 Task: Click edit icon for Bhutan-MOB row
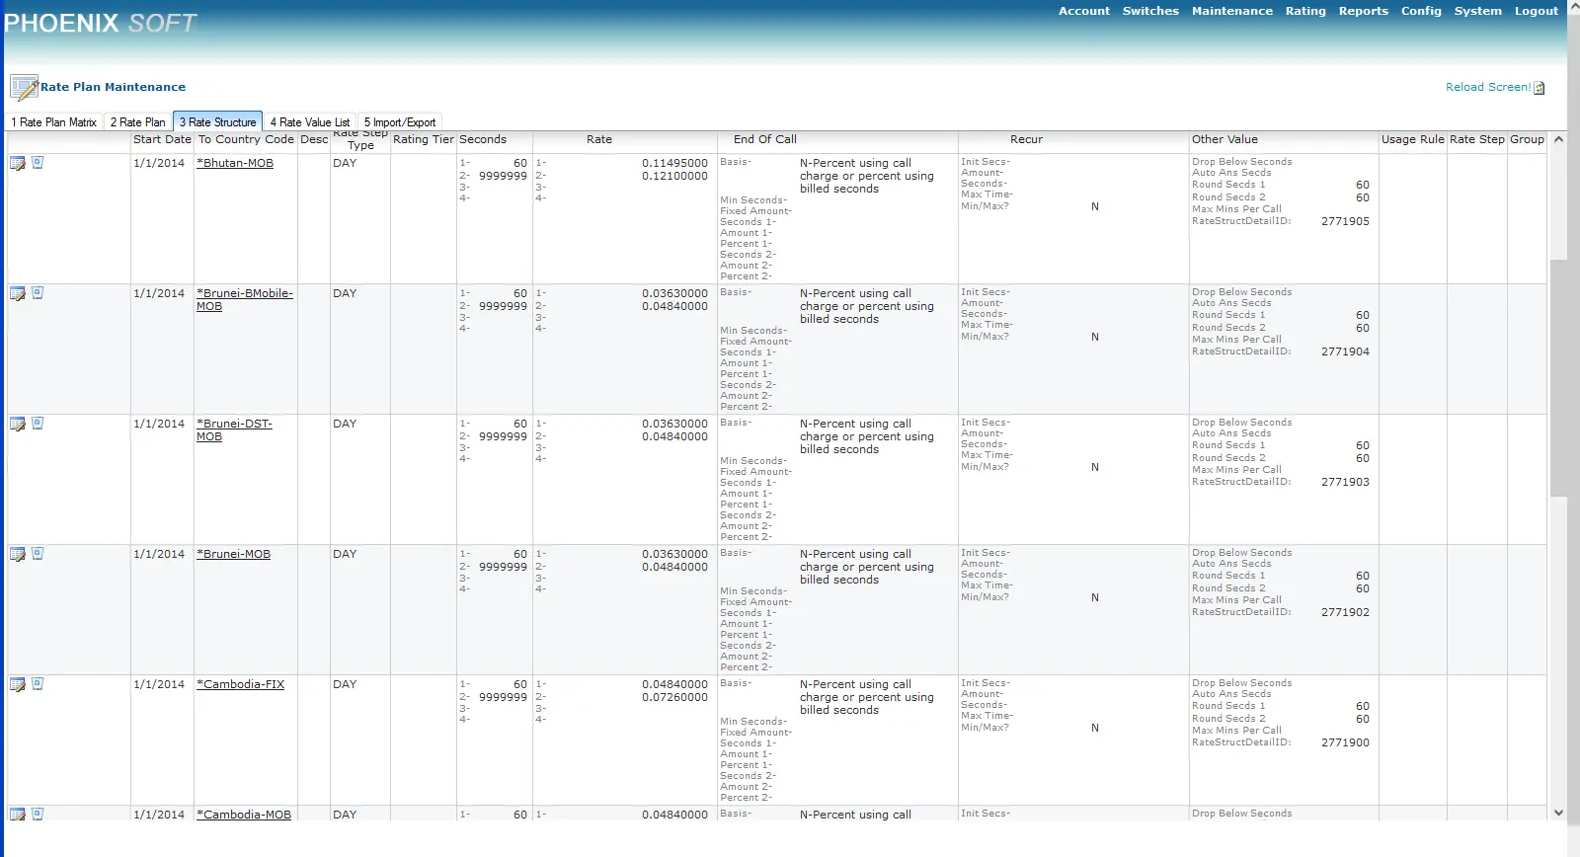click(x=18, y=163)
